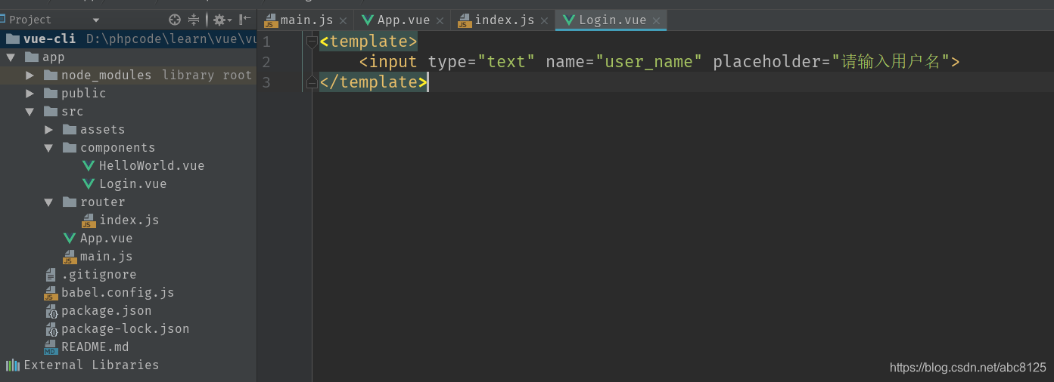Viewport: 1054px width, 382px height.
Task: Select HelloWorld.vue in the tree
Action: [151, 165]
